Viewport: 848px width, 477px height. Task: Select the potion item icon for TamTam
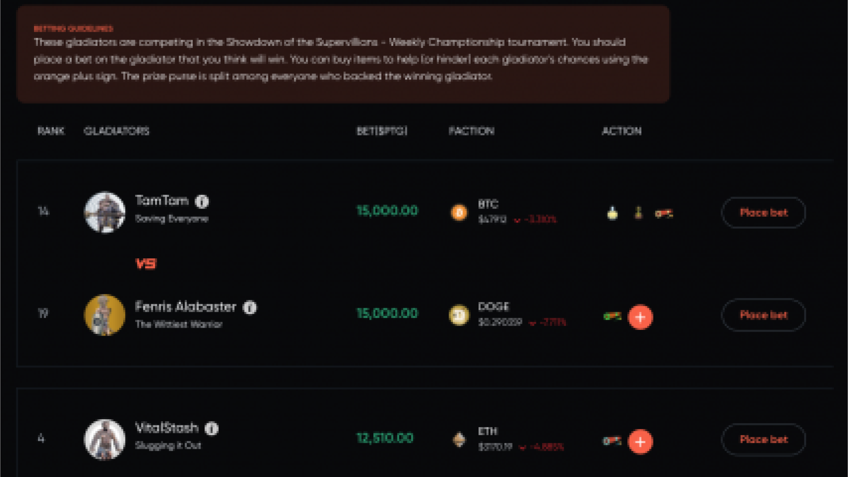612,213
